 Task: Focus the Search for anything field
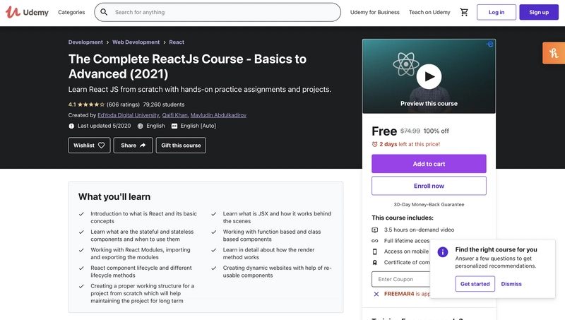coord(218,12)
